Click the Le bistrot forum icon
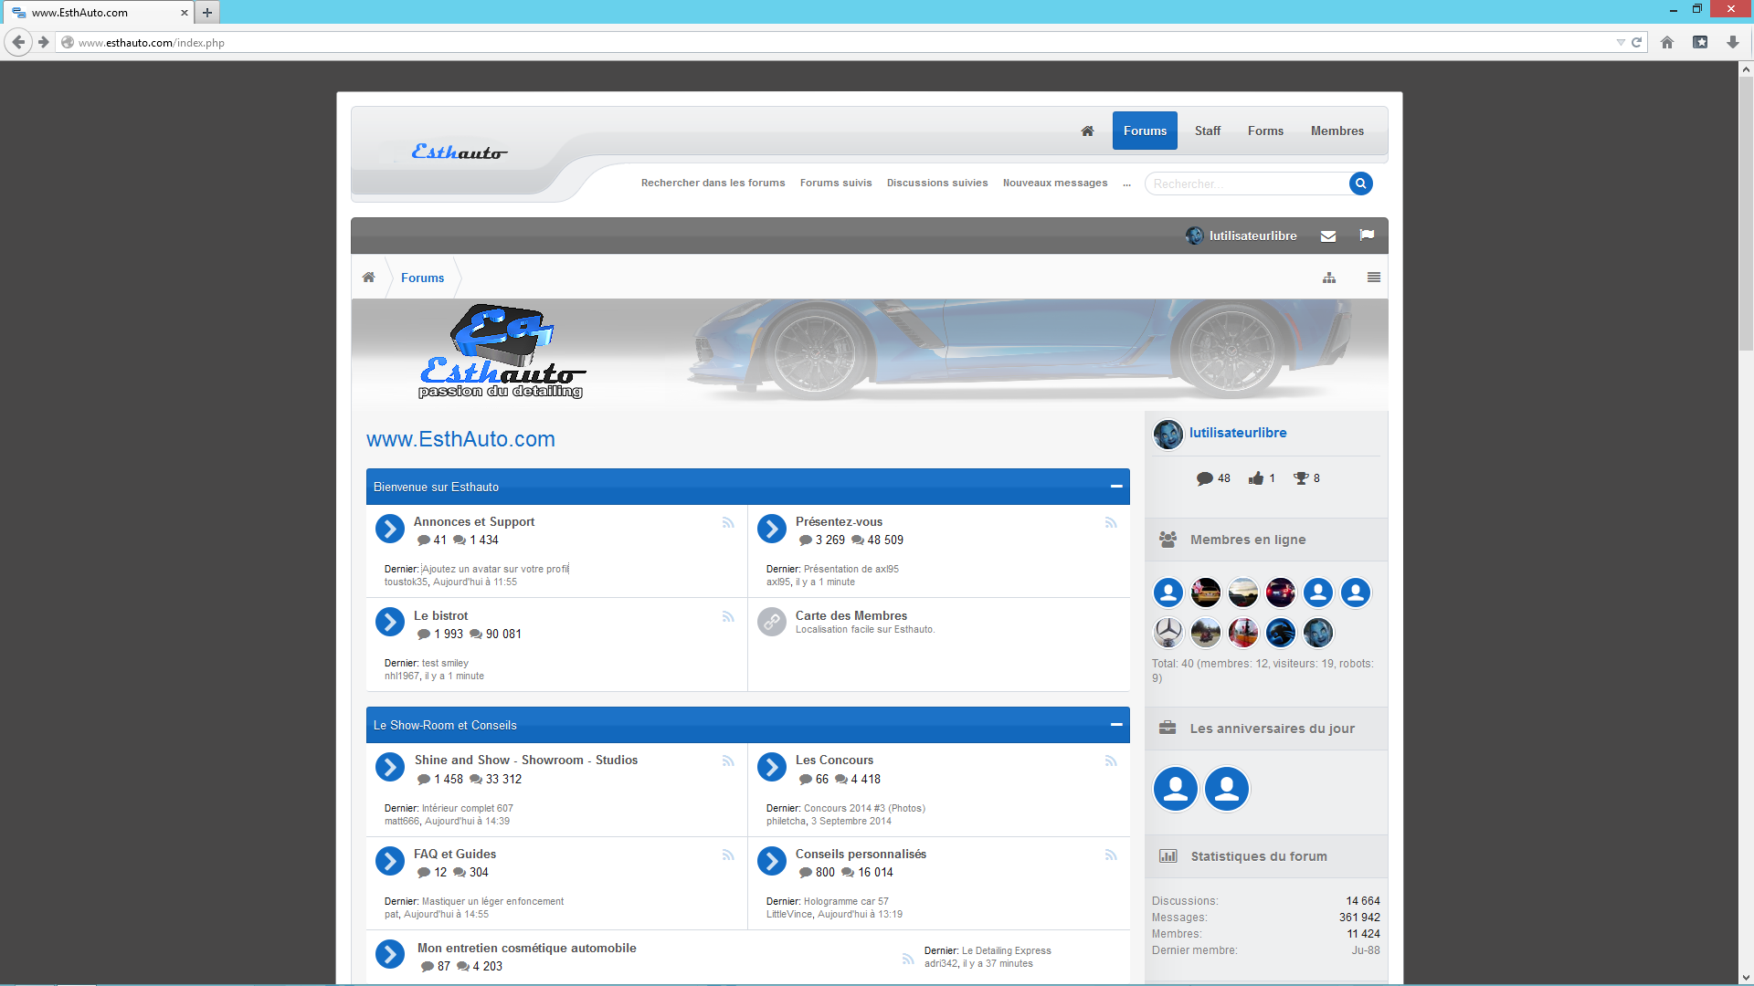This screenshot has height=986, width=1754. click(390, 623)
